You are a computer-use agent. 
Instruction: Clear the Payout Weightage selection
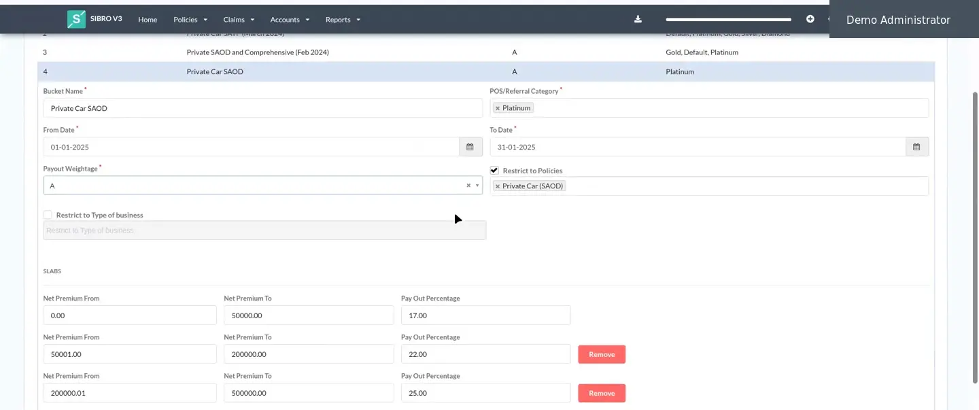(x=468, y=186)
